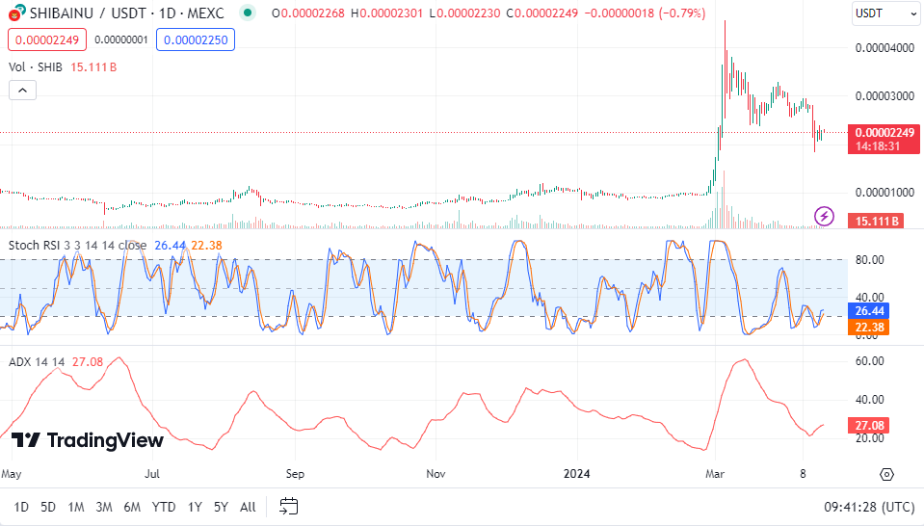Click the 0.00001000 price axis label
924x526 pixels.
point(884,192)
